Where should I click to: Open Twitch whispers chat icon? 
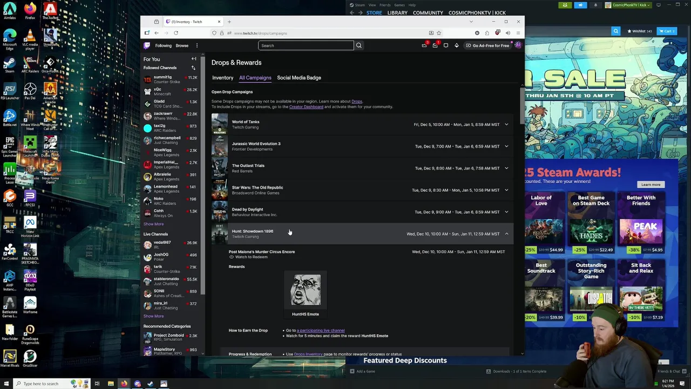coord(446,45)
